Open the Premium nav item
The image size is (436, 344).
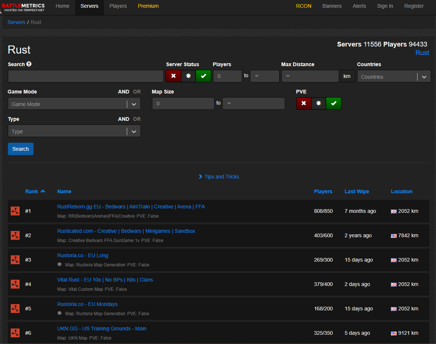pyautogui.click(x=148, y=6)
